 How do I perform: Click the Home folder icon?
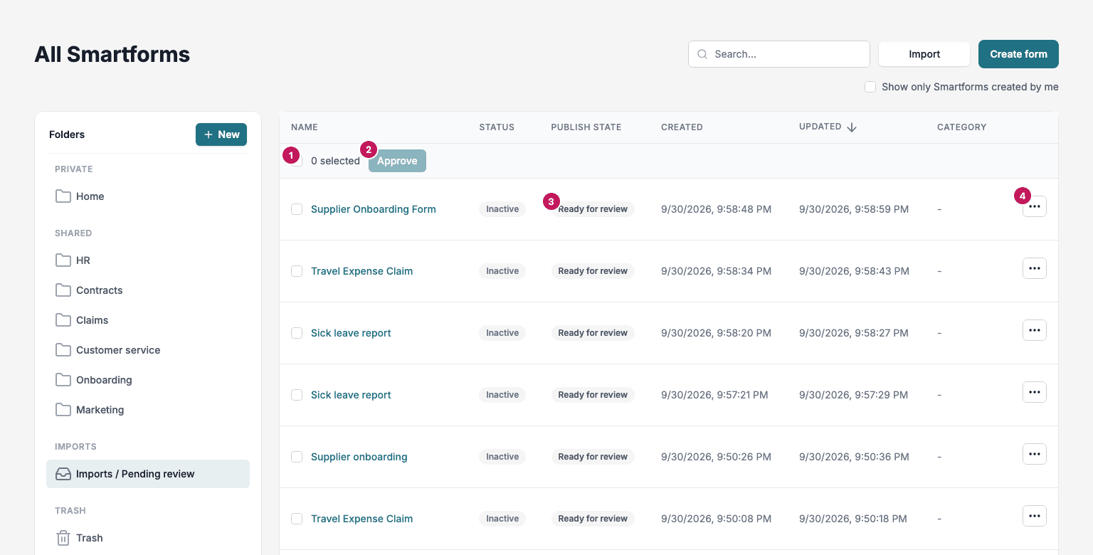click(x=63, y=196)
